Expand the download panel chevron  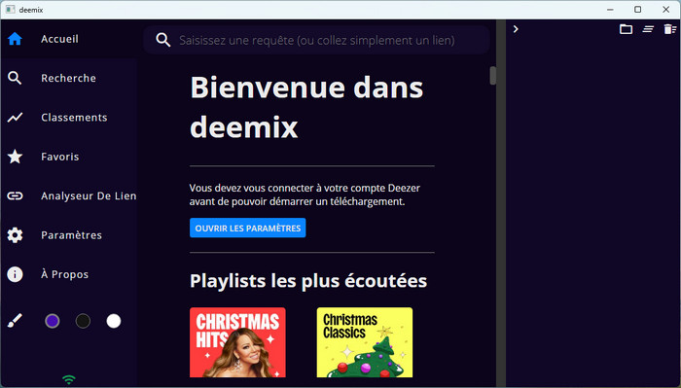(516, 29)
